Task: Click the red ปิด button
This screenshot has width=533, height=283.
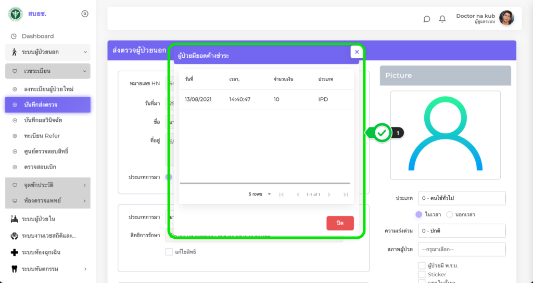Action: 340,223
